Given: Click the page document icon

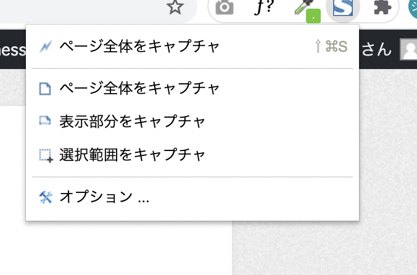Looking at the screenshot, I should click(x=45, y=89).
